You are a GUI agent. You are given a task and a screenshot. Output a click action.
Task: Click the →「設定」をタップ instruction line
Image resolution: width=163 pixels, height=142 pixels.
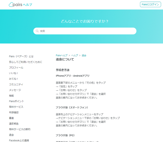(66, 86)
